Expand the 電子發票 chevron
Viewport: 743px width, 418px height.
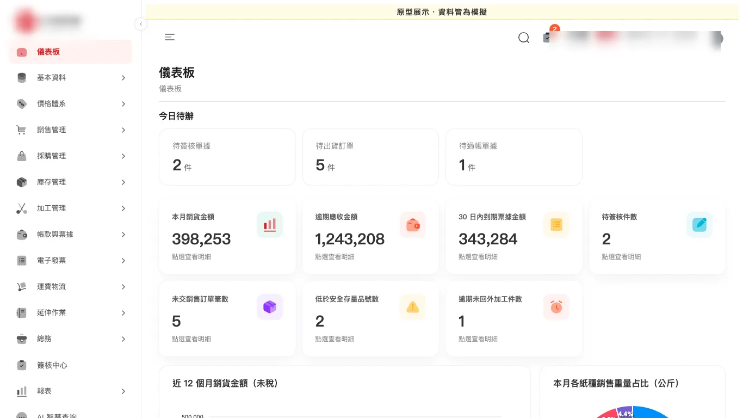point(123,261)
